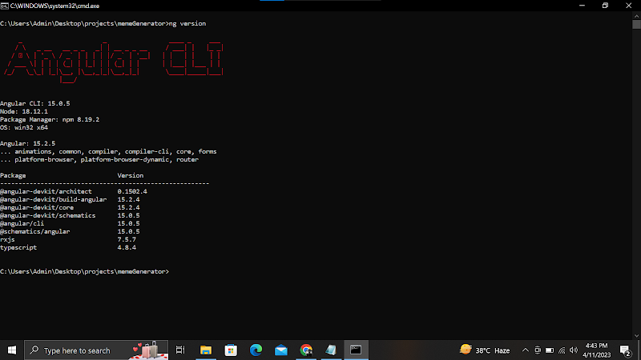Click the 'Node: 18.12.1' line
This screenshot has height=360, width=641.
click(24, 111)
